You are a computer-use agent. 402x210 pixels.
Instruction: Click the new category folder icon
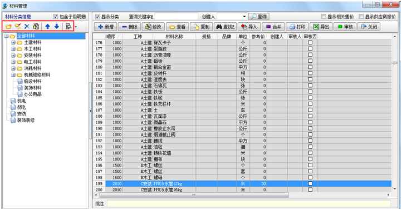point(9,26)
